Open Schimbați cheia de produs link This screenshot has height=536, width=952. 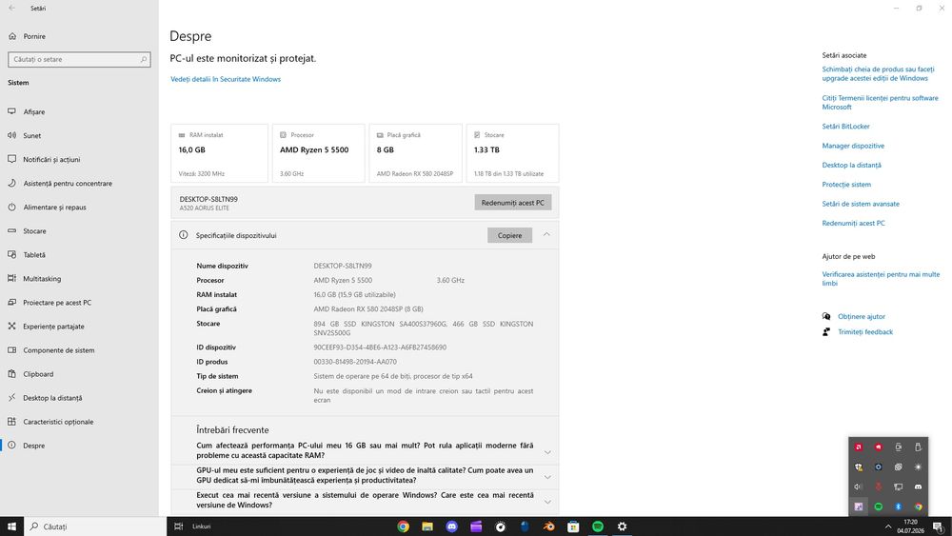[878, 73]
